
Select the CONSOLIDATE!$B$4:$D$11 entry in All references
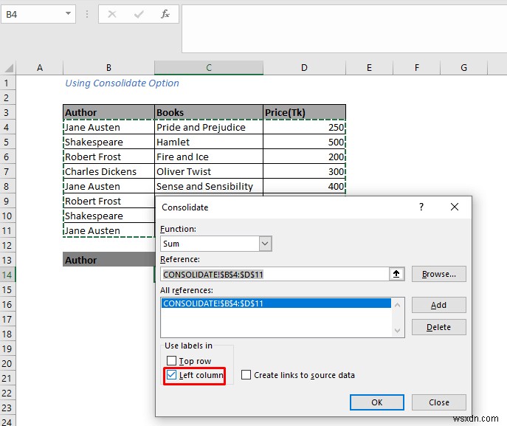coord(276,303)
